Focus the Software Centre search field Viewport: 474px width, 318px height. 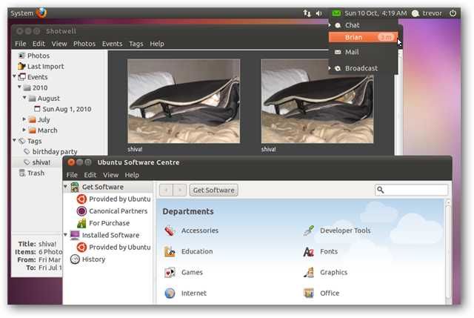tap(412, 190)
